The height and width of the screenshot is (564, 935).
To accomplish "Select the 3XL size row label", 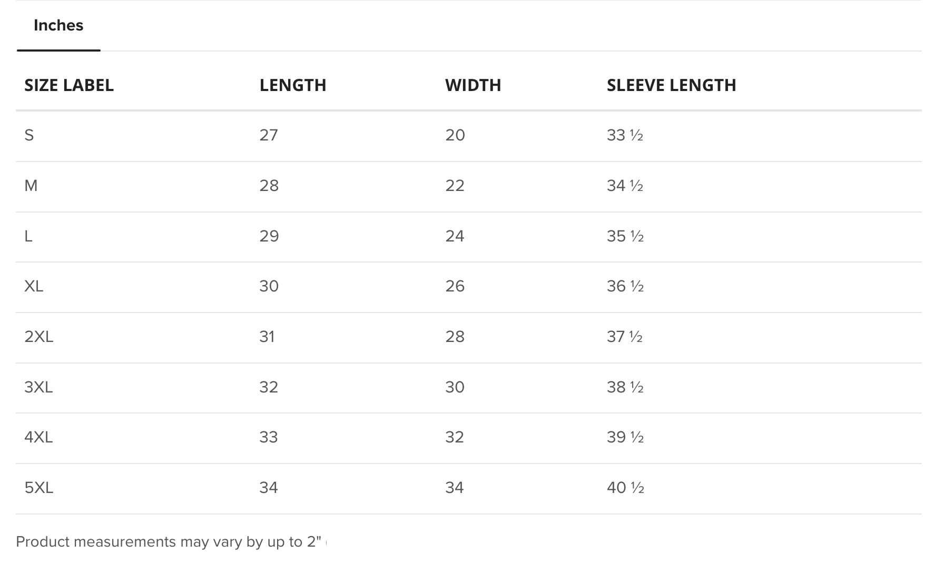I will (x=38, y=387).
